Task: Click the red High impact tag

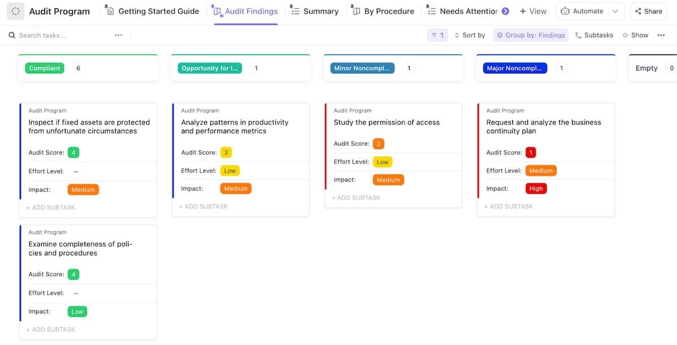Action: point(536,189)
